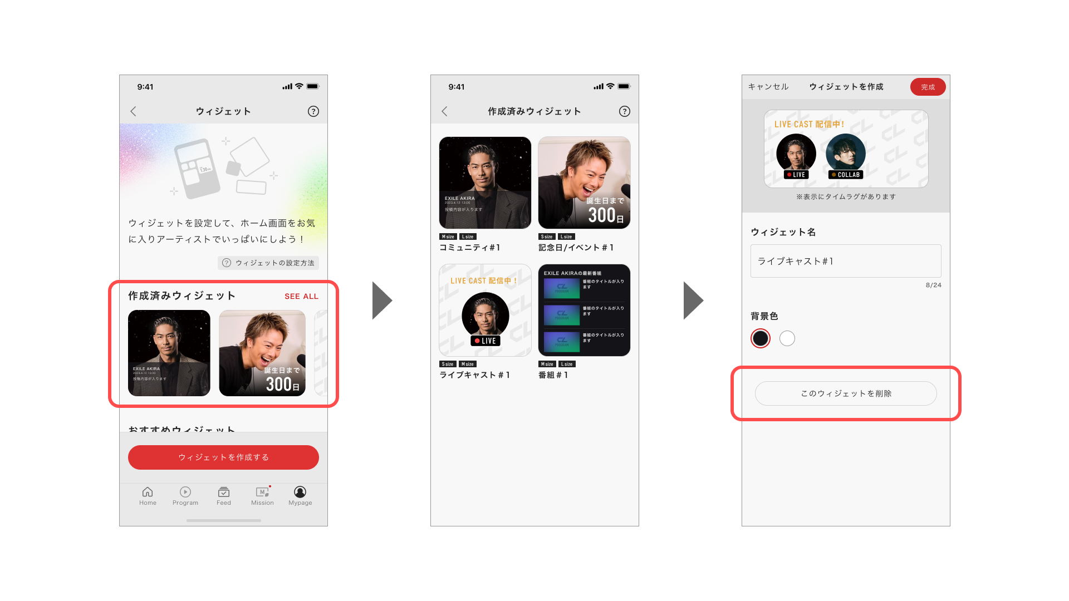Tap ウィジェットを作成する red button
The image size is (1069, 601).
223,457
